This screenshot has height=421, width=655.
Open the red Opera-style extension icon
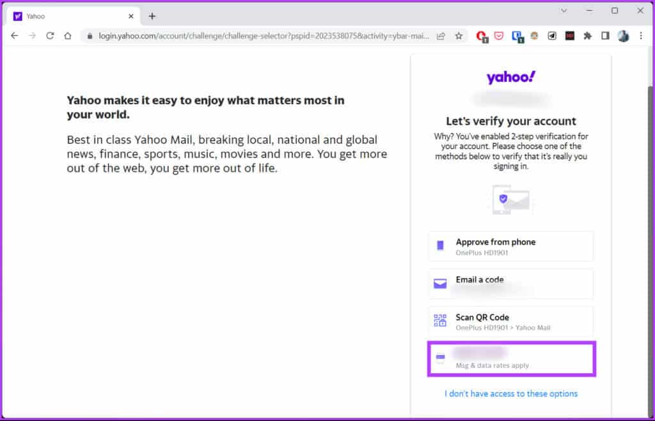tap(482, 36)
